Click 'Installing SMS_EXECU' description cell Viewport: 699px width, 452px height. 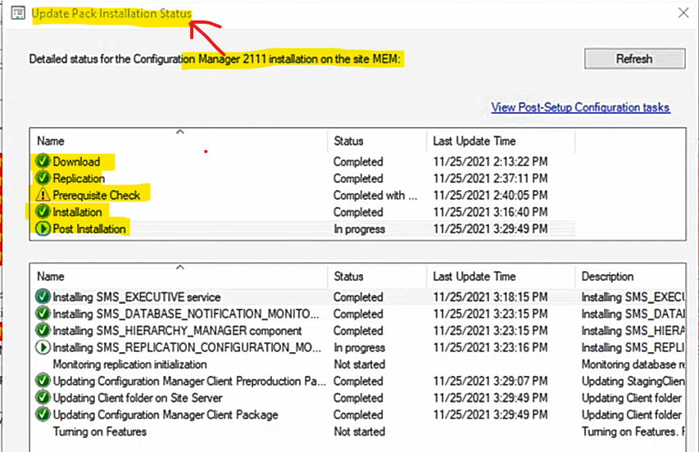tap(633, 297)
